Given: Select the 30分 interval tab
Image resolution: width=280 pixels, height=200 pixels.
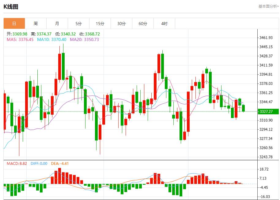Looking at the screenshot, I should pyautogui.click(x=121, y=23).
